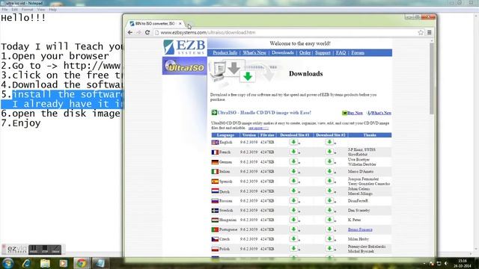Image resolution: width=479 pixels, height=269 pixels.
Task: Open Notepad's File menu
Action: point(5,10)
